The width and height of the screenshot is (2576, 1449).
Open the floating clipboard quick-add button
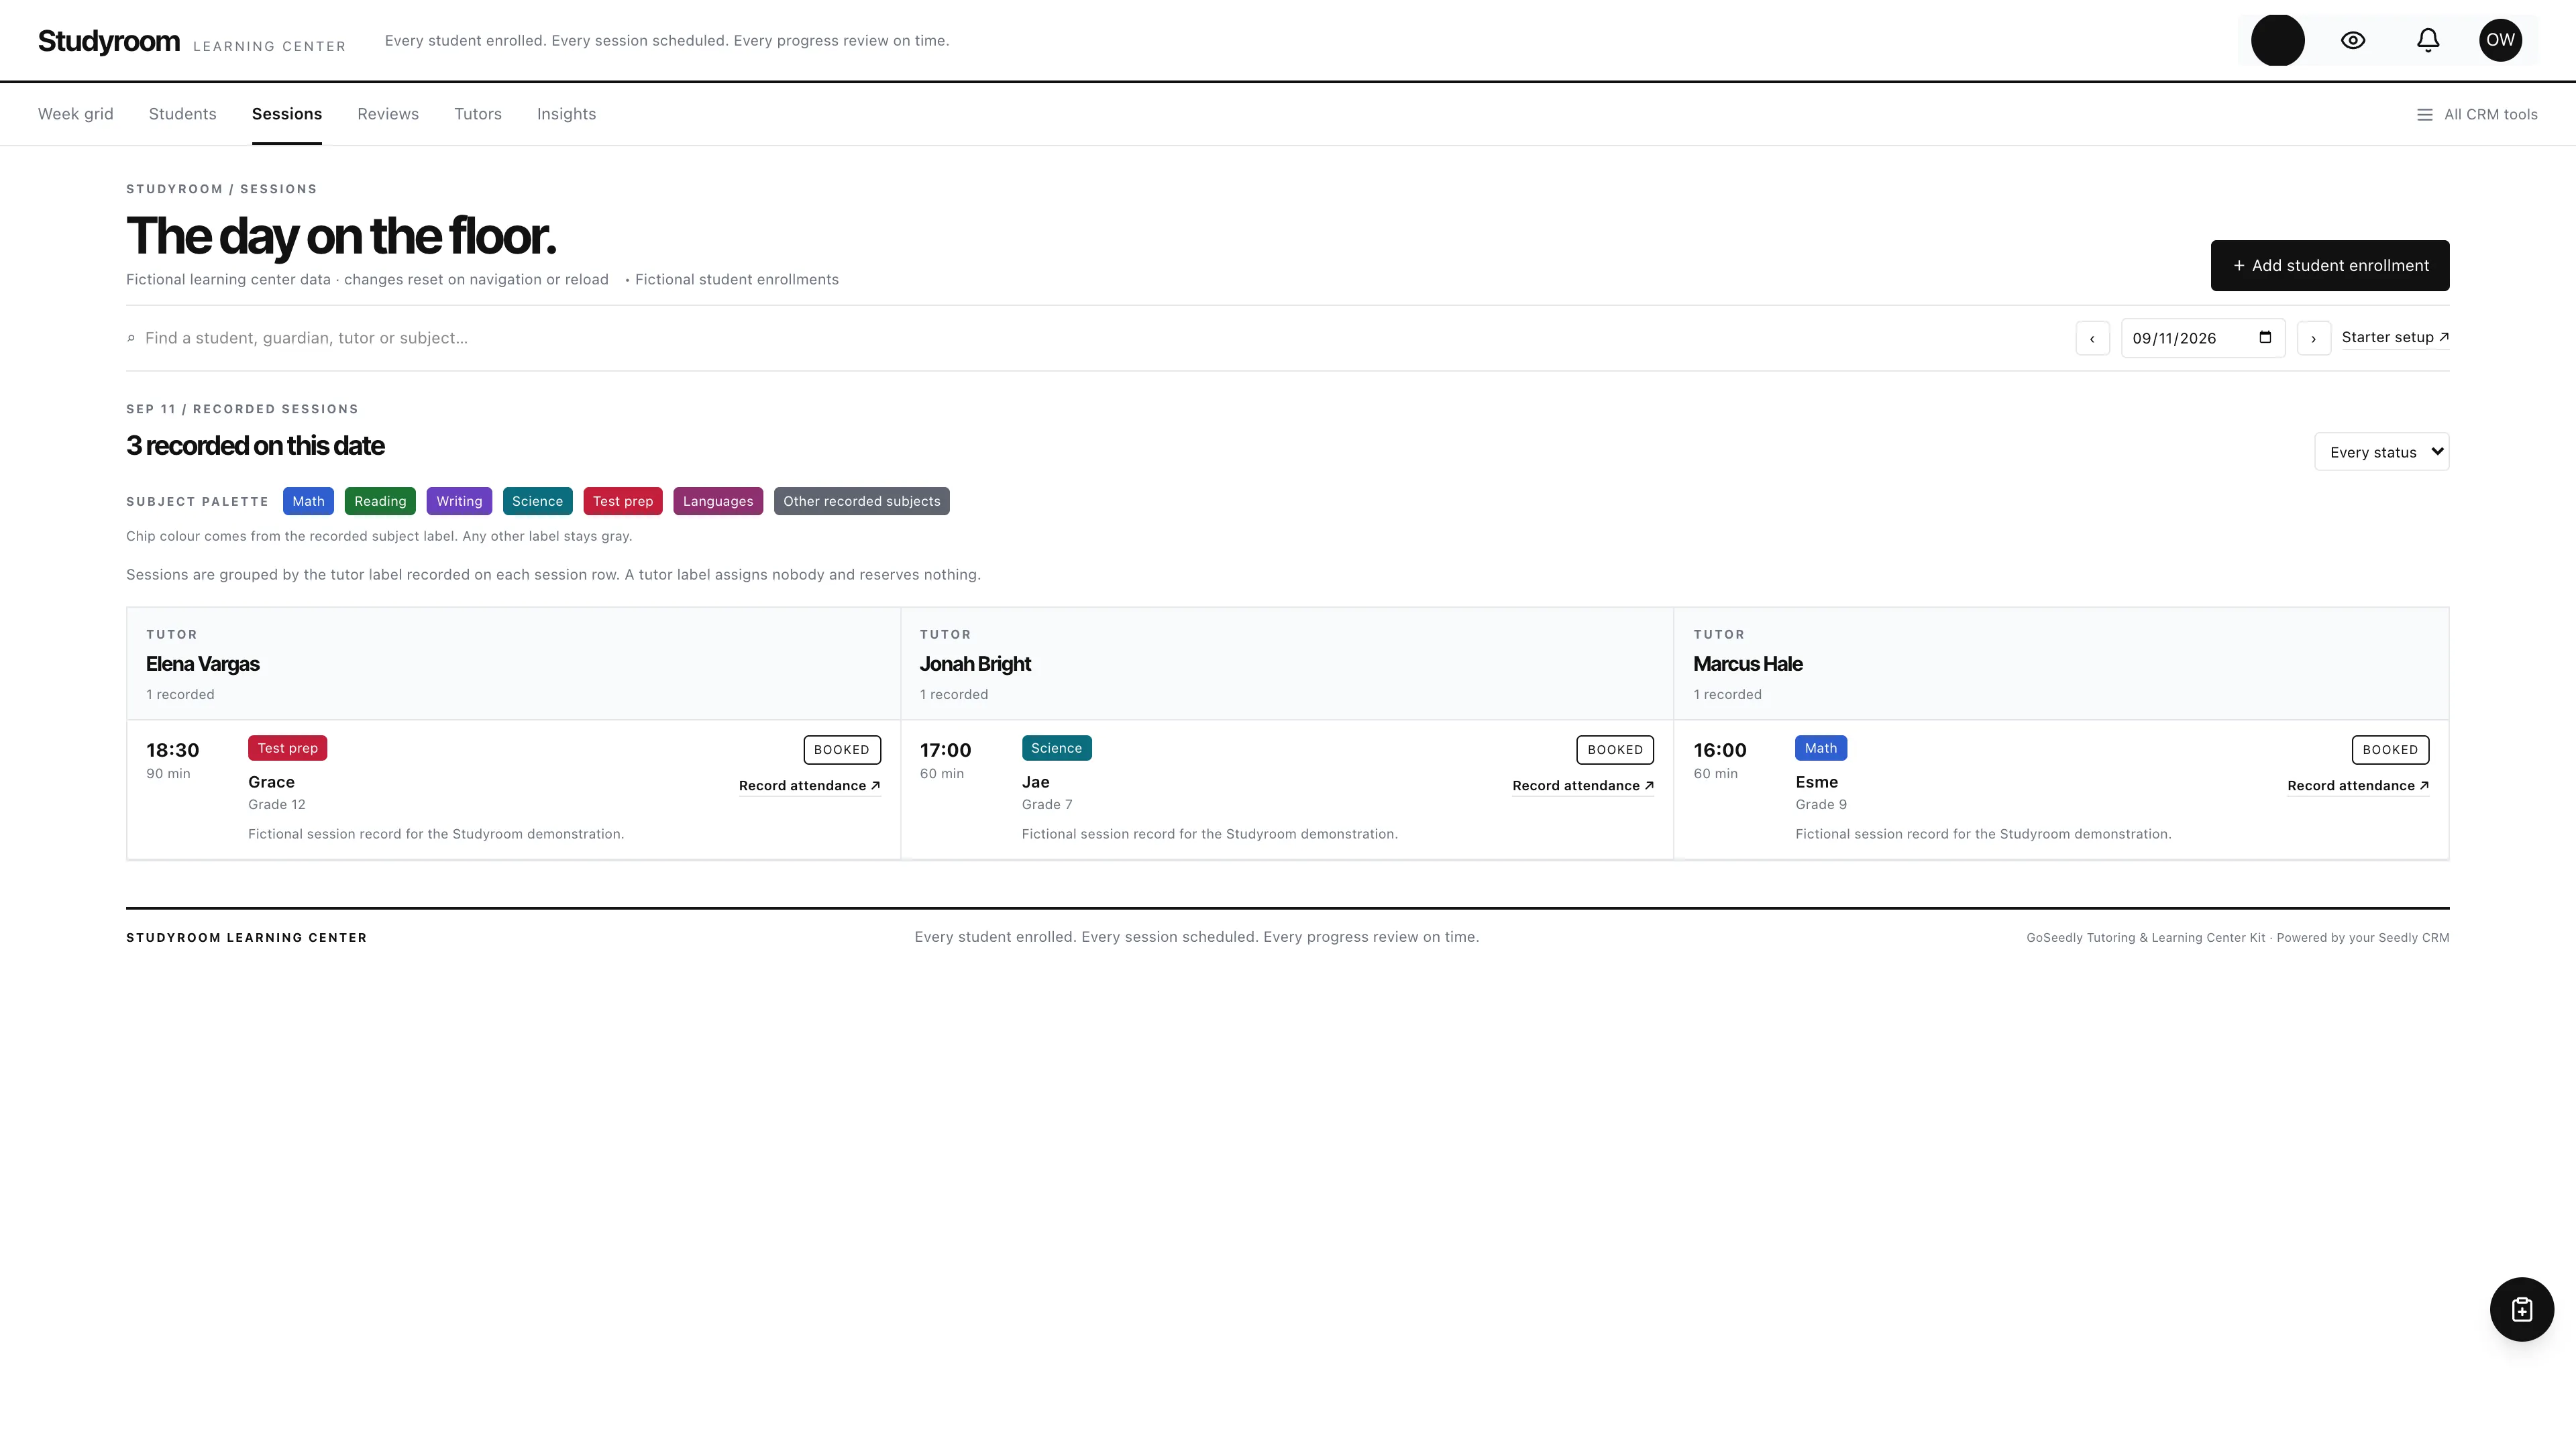(x=2521, y=1309)
